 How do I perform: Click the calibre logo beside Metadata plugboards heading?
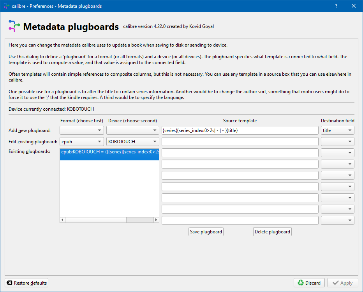click(14, 26)
